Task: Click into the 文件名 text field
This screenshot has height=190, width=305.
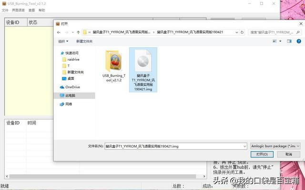Action: click(x=174, y=146)
